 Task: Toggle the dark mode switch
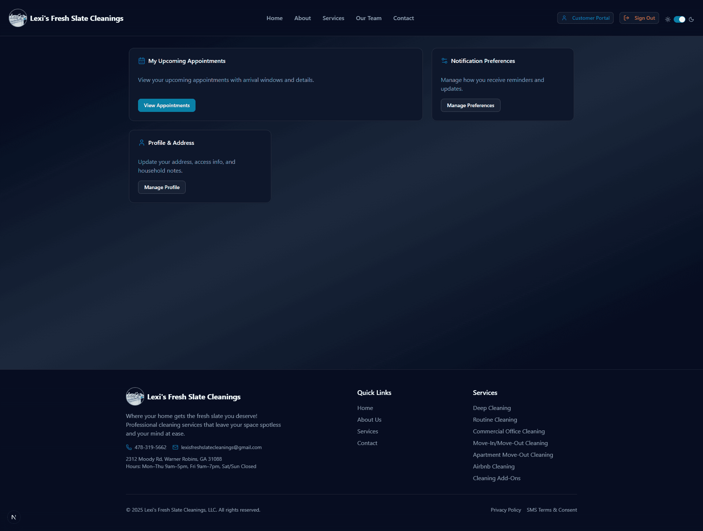pos(679,19)
